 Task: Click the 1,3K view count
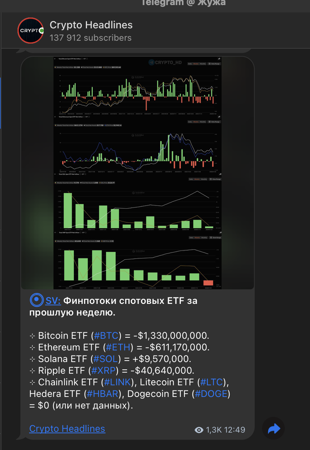coord(214,430)
